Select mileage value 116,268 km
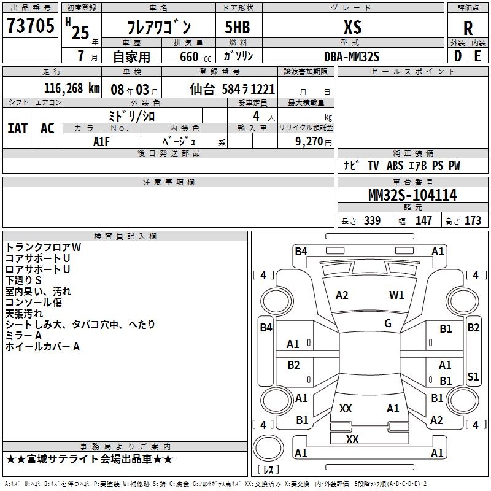 (72, 88)
